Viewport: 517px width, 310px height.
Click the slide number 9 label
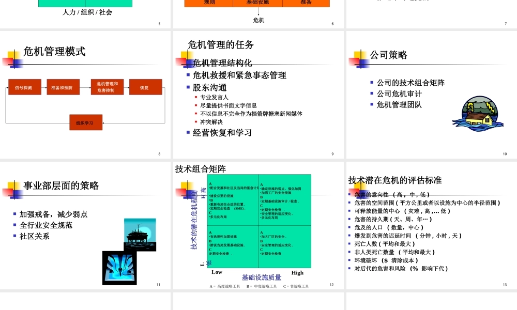[332, 153]
